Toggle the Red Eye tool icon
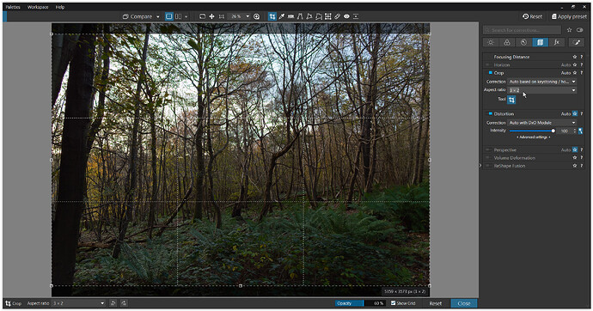Viewport: 593px width, 311px height. pyautogui.click(x=346, y=16)
